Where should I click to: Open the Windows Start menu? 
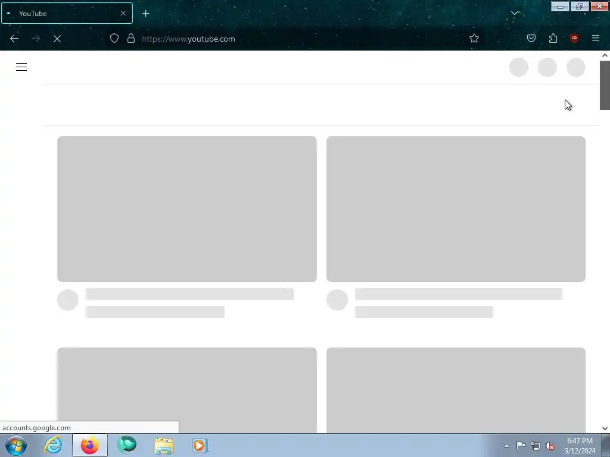pyautogui.click(x=16, y=445)
